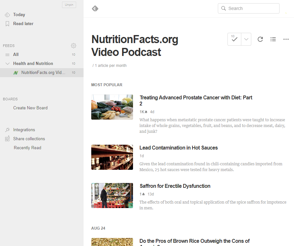Collapse the Health and Nutrition folder
Image resolution: width=294 pixels, height=246 pixels.
(8, 64)
